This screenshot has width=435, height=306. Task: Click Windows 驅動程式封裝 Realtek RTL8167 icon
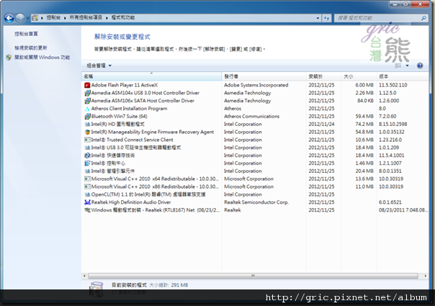click(87, 210)
